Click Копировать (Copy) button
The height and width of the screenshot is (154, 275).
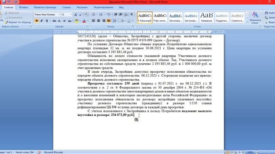(14, 18)
